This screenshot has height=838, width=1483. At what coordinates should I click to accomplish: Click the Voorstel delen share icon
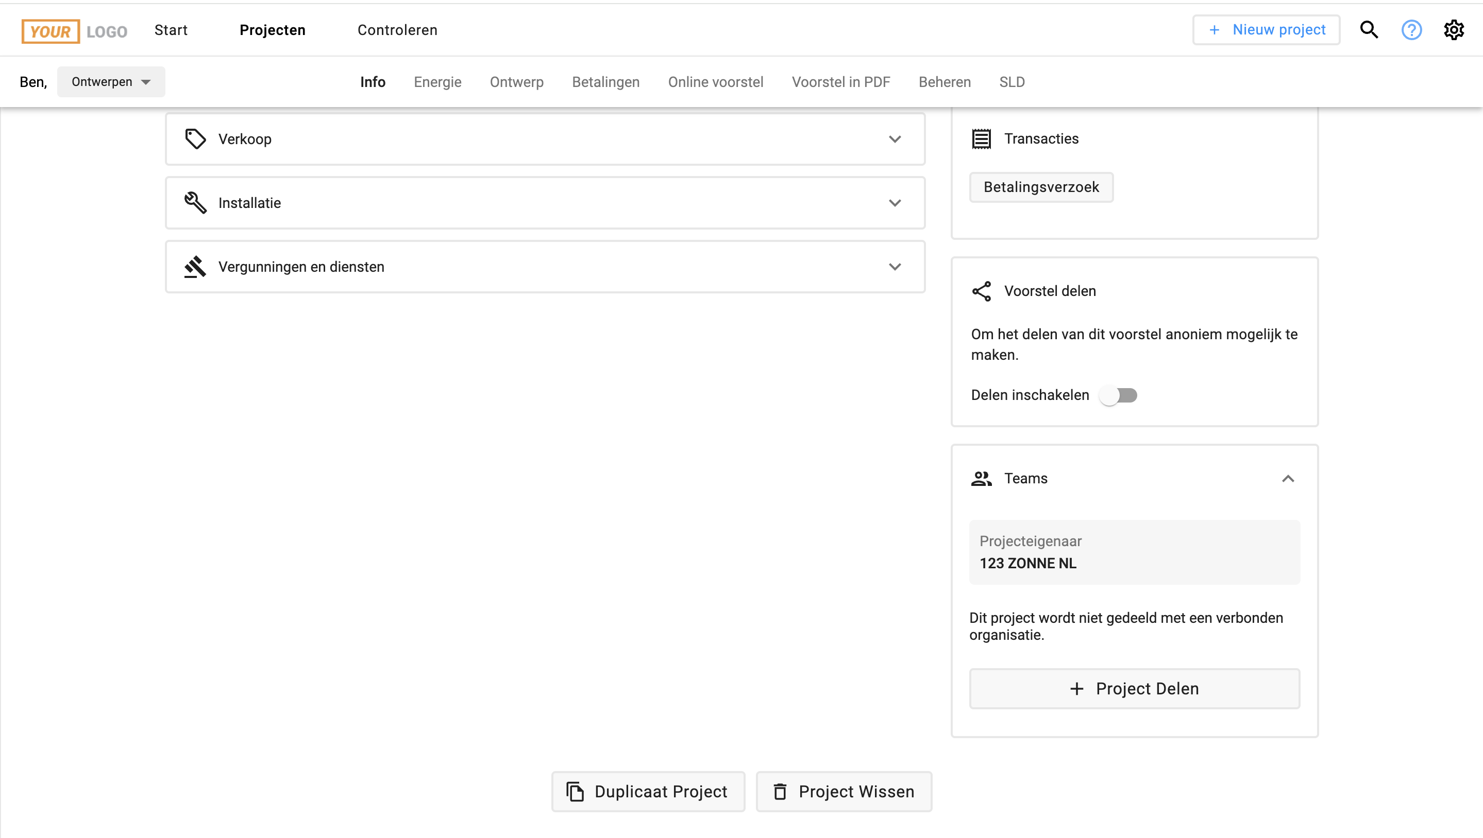(x=982, y=291)
